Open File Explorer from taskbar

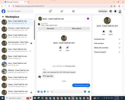click(35, 98)
